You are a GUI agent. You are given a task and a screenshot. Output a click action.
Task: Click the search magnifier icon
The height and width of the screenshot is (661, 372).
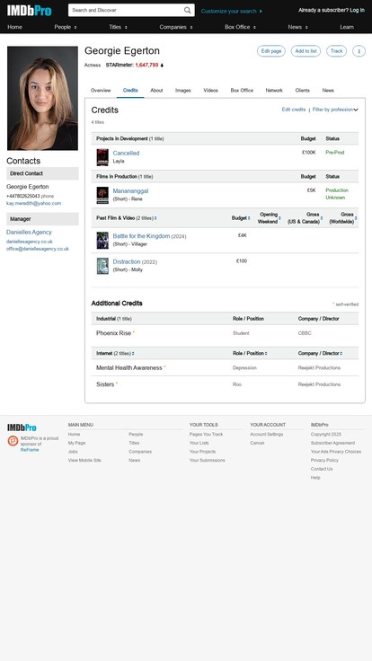coord(187,10)
